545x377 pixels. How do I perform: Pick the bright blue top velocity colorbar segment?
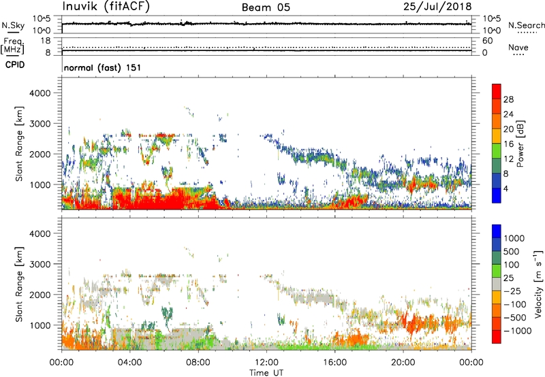(497, 231)
